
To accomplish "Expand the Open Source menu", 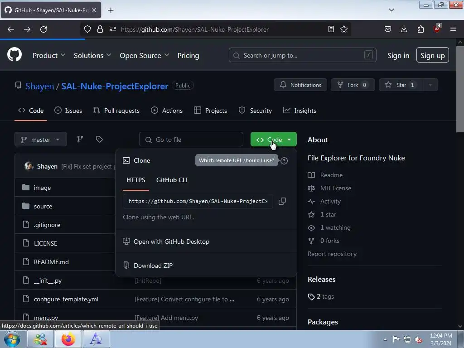I will pos(145,55).
